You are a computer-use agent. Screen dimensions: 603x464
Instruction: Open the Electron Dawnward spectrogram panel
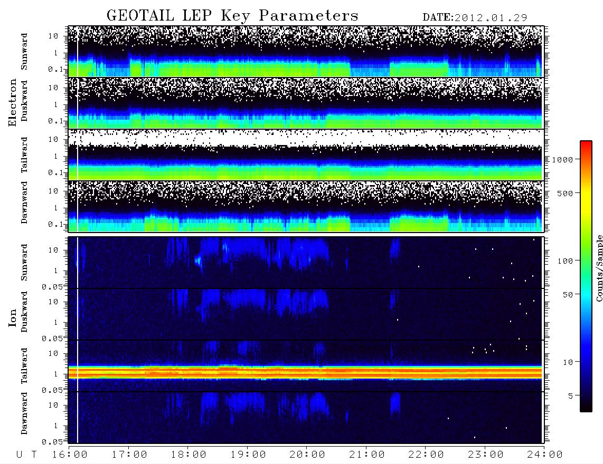pos(306,206)
